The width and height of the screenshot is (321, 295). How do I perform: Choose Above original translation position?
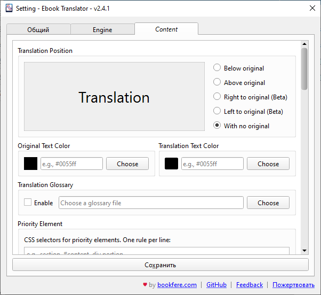(217, 82)
